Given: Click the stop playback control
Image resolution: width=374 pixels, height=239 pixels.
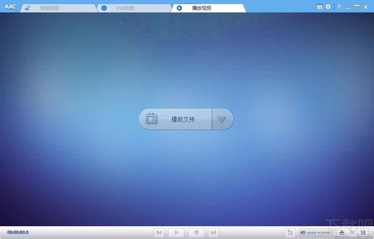Looking at the screenshot, I should click(x=196, y=232).
